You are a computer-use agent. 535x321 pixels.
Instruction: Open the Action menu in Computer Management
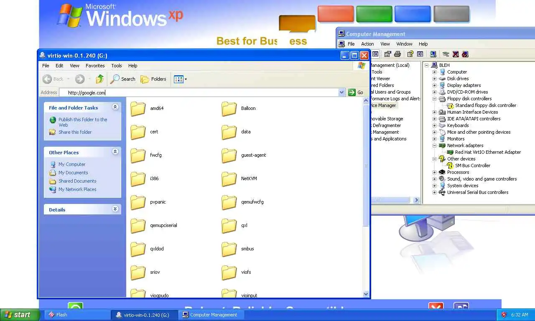tap(367, 44)
